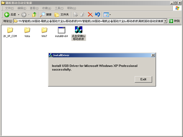Toggle the Folders pane button
183x137 pixels.
pyautogui.click(x=62, y=15)
